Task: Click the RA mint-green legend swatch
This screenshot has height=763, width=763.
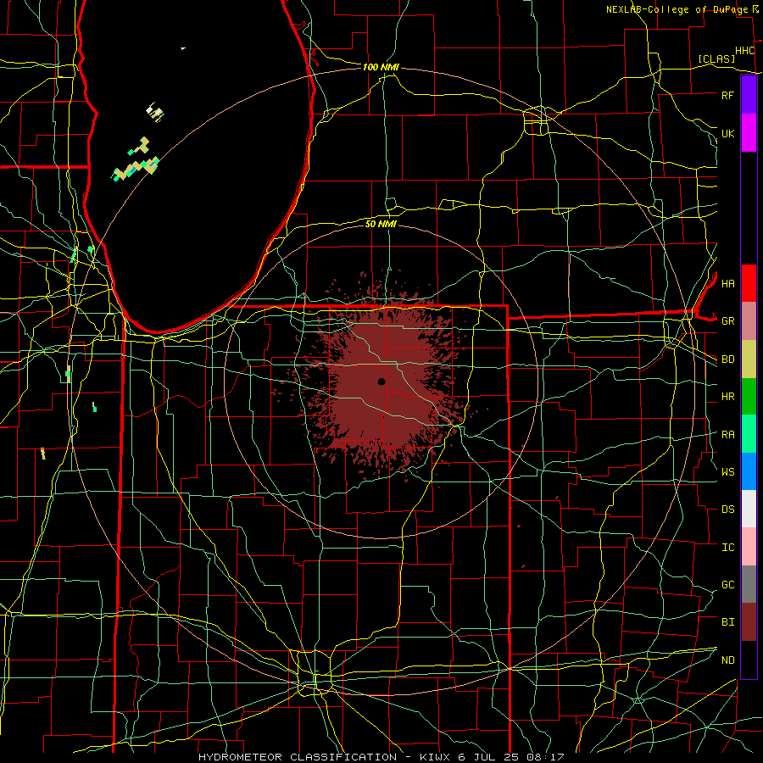Action: click(x=749, y=434)
